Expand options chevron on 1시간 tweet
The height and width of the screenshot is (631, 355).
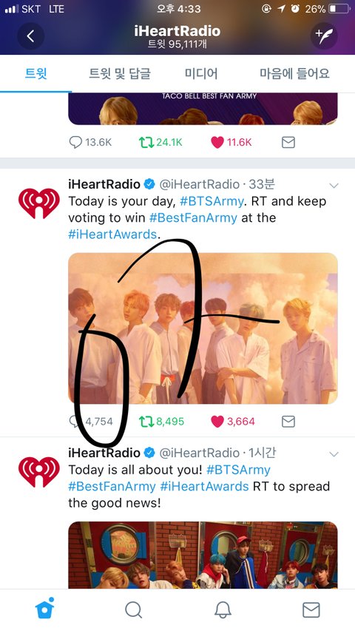click(x=334, y=454)
